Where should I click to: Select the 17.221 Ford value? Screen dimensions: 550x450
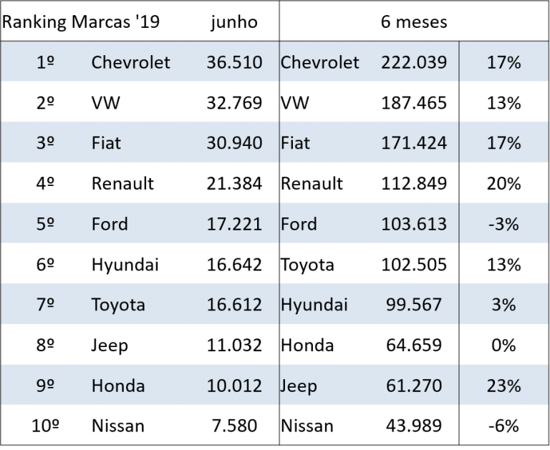coord(234,224)
